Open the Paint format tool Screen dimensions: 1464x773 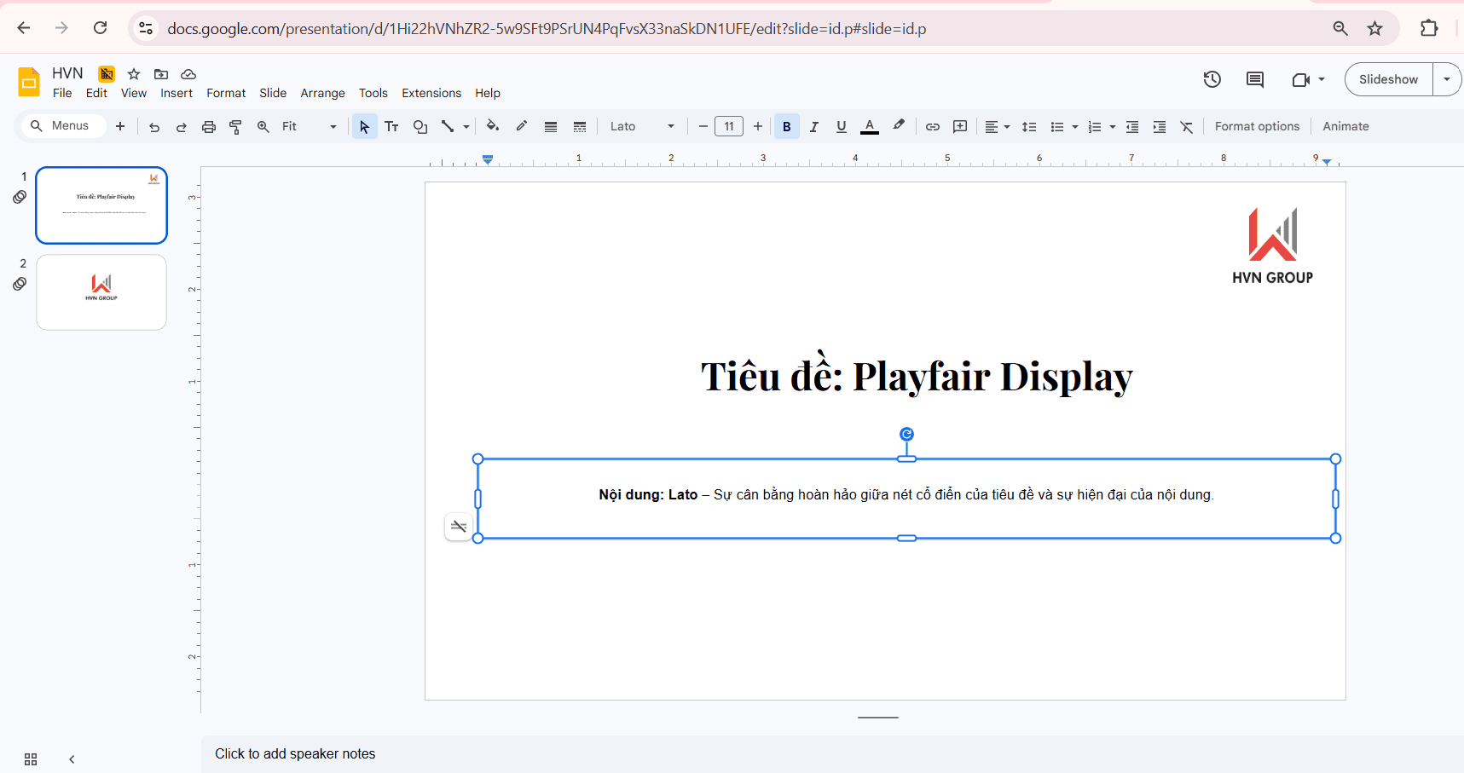(235, 125)
